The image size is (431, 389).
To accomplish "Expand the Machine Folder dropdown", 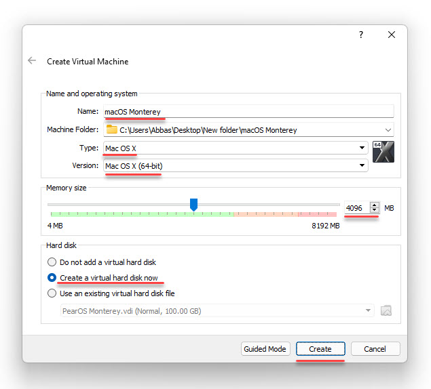I will 388,130.
